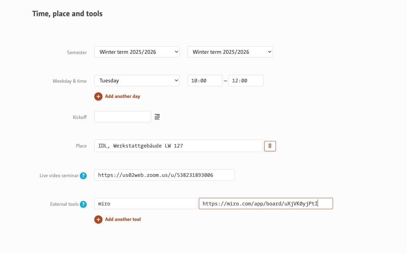Viewport: 407px width, 254px height.
Task: Click the Live video seminar label
Action: [59, 176]
